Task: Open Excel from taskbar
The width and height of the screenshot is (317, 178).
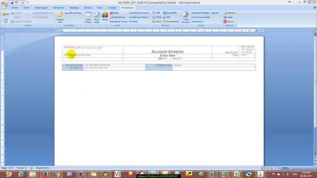Action: (x=237, y=174)
